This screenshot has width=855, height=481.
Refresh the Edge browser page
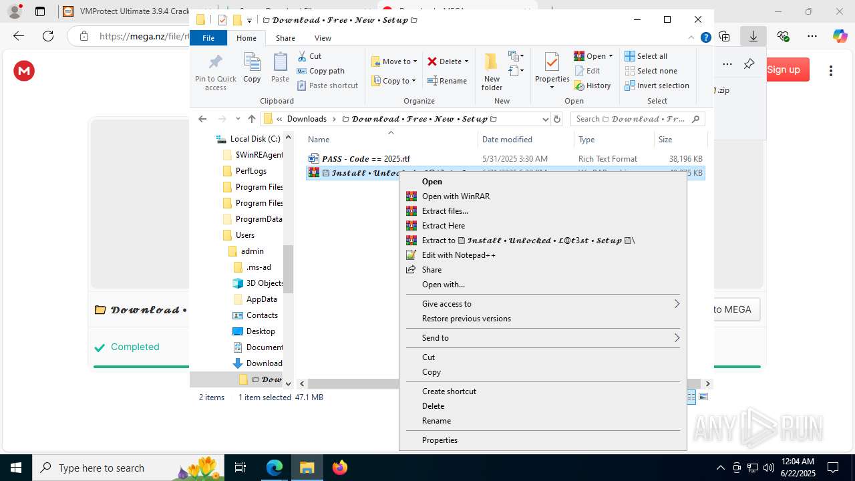[48, 36]
